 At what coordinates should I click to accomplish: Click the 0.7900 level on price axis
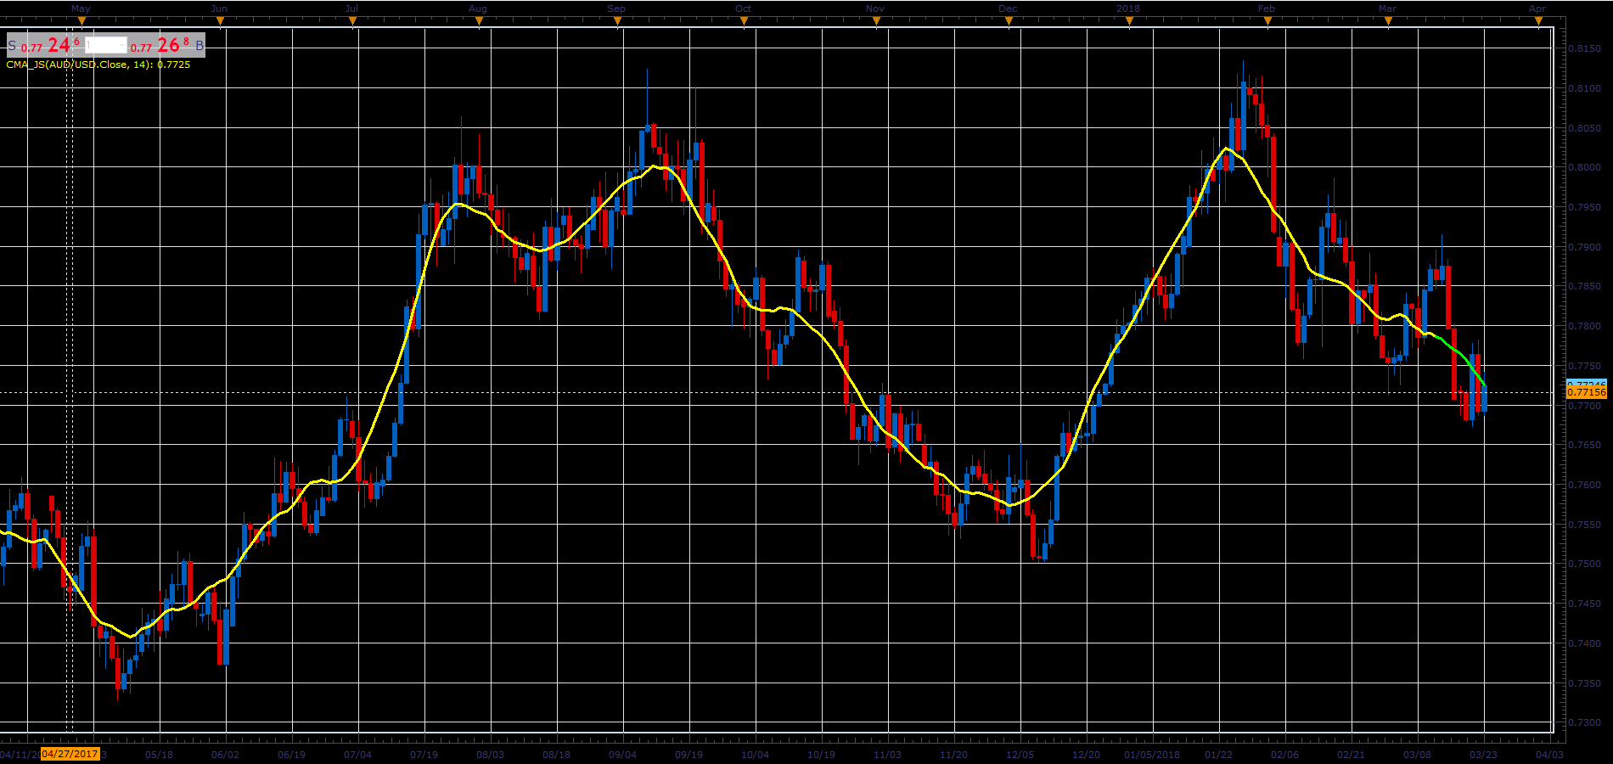[1584, 247]
